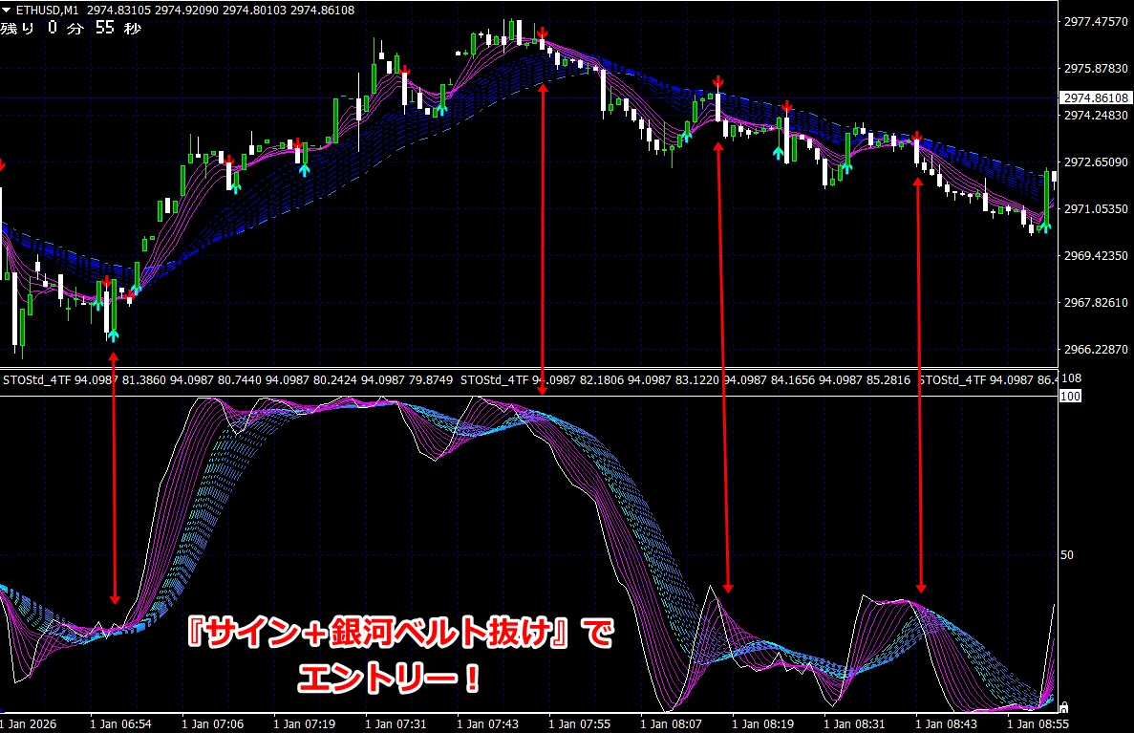Click the lowest cyan up arrow near 06:54
The height and width of the screenshot is (733, 1134).
click(114, 334)
